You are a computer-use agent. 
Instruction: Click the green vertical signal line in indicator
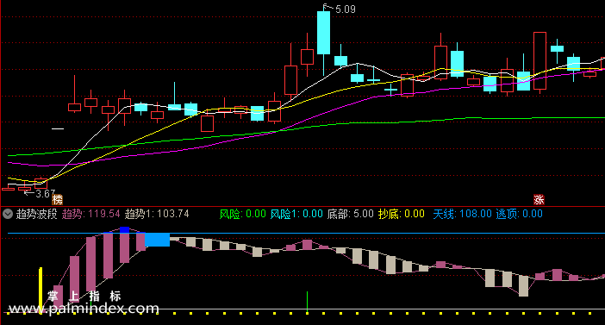[x=307, y=302]
